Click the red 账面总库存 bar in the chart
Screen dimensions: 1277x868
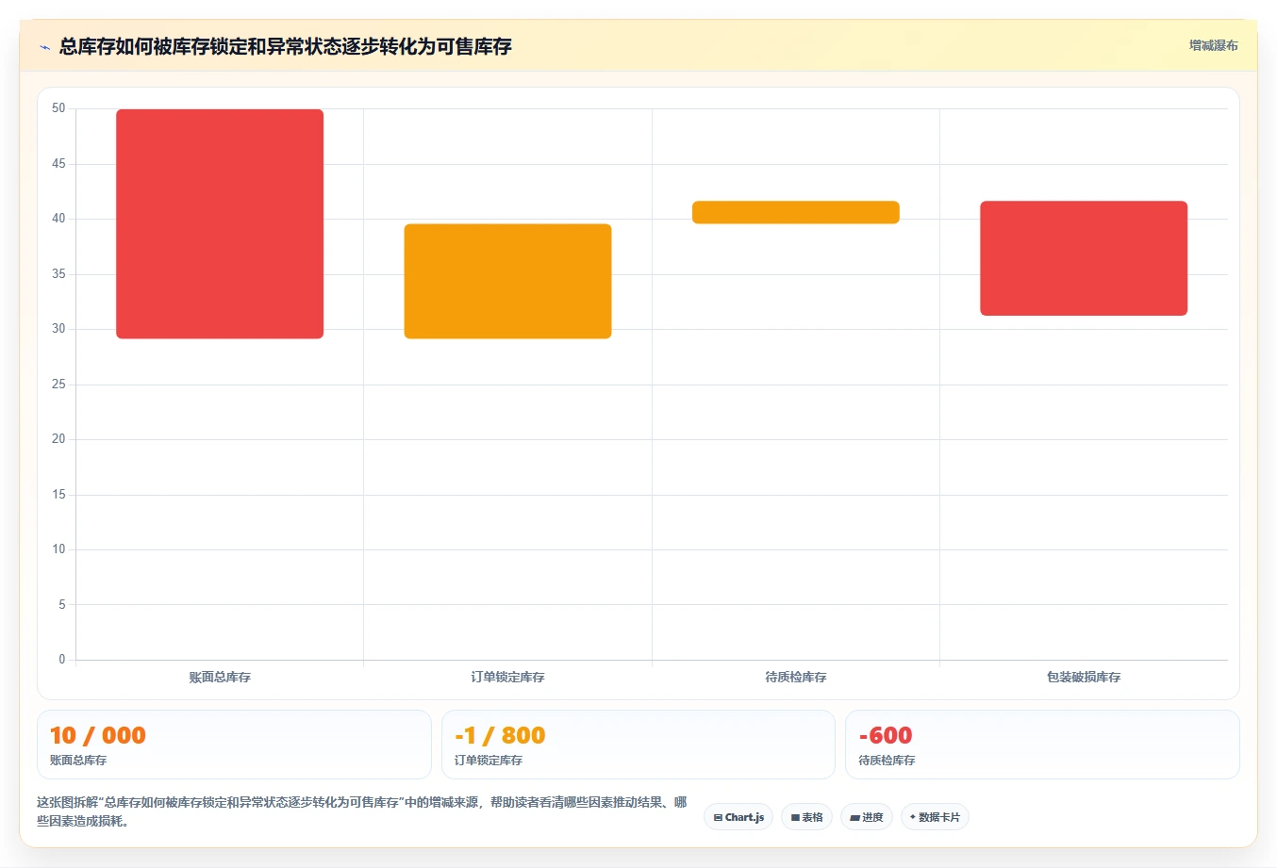[220, 223]
